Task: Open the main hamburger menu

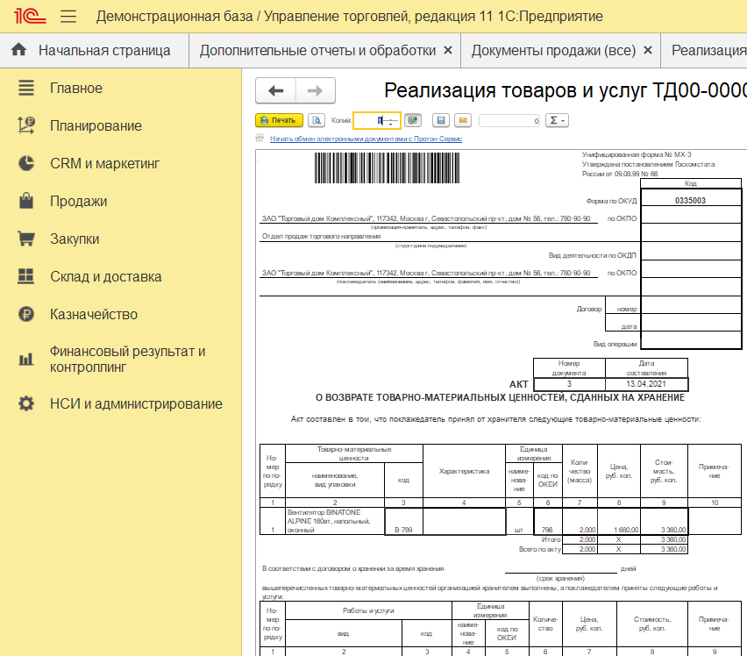Action: (68, 17)
